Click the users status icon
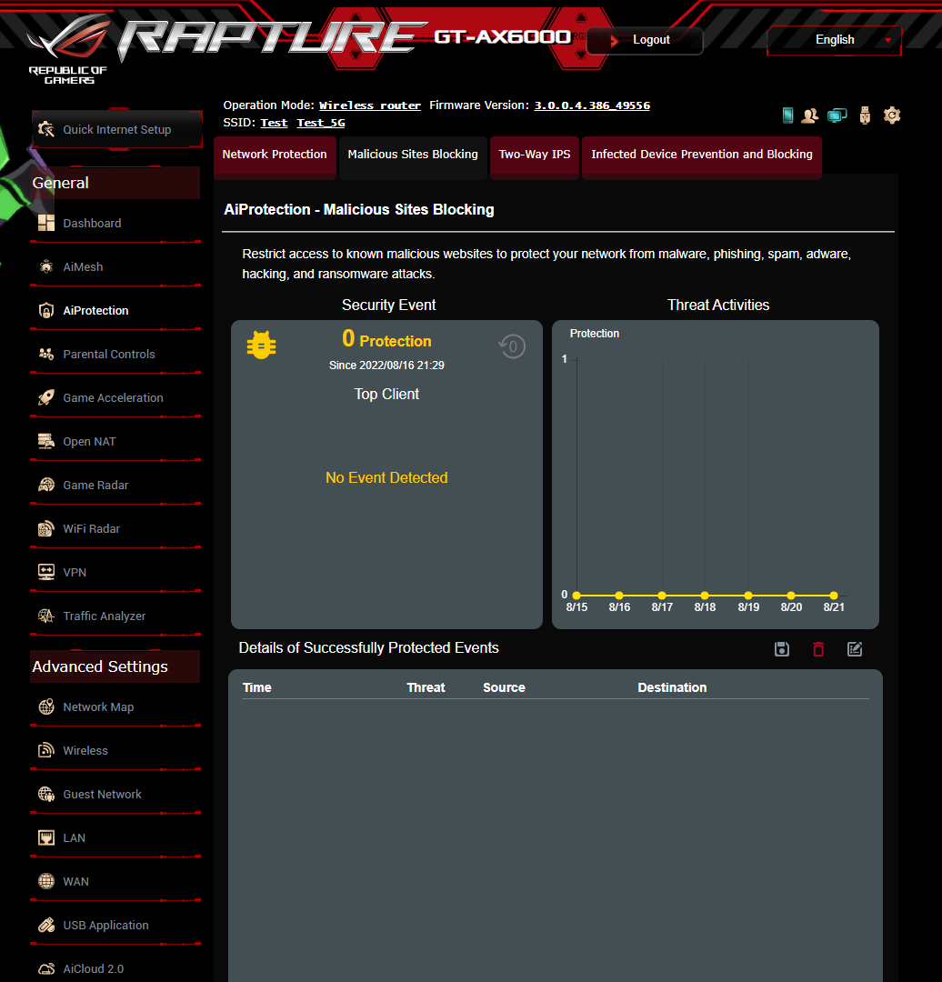This screenshot has height=982, width=942. (x=810, y=115)
